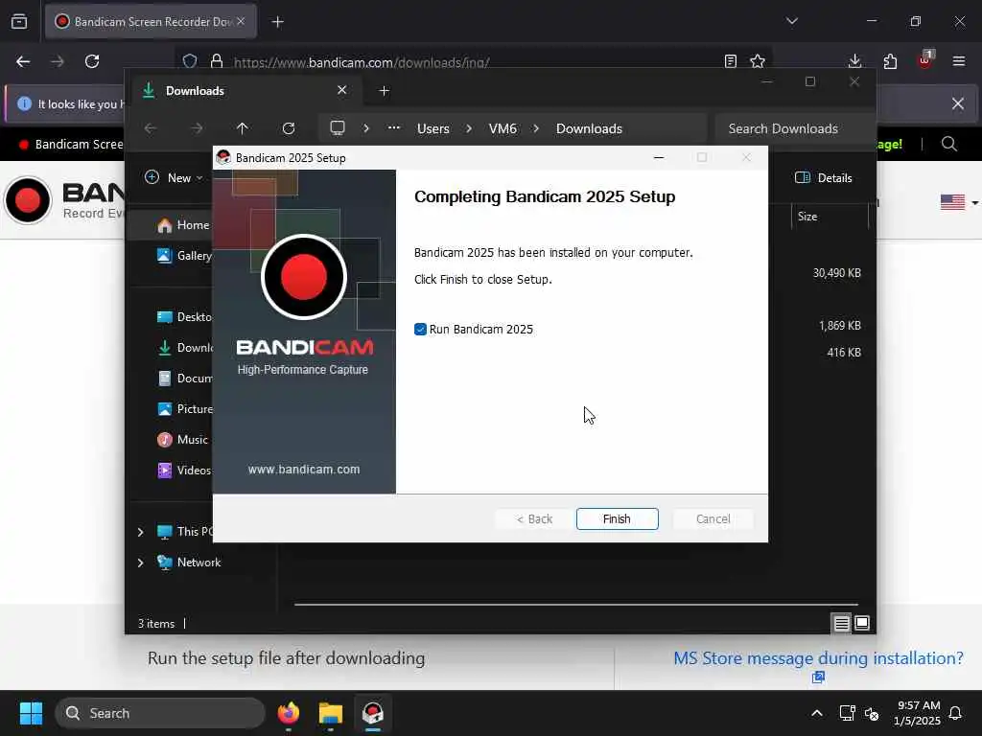Open a new Firefox tab
This screenshot has height=736, width=982.
click(x=277, y=22)
